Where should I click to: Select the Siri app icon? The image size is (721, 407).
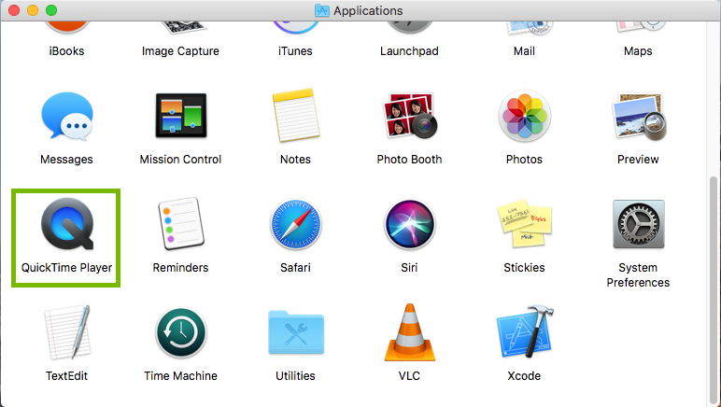click(409, 224)
